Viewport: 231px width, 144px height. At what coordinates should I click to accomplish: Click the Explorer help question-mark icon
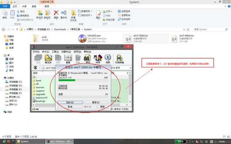click(229, 6)
